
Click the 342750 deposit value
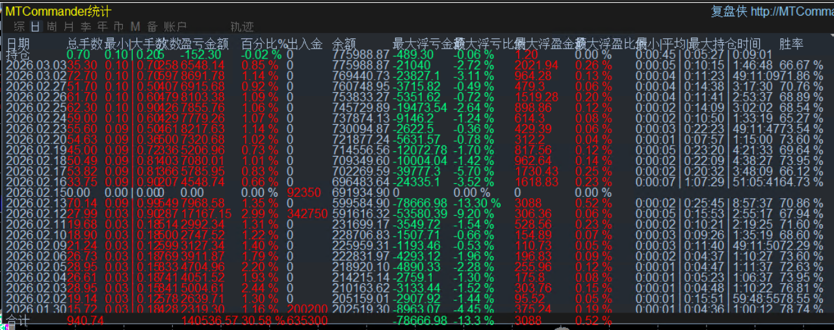(x=307, y=214)
